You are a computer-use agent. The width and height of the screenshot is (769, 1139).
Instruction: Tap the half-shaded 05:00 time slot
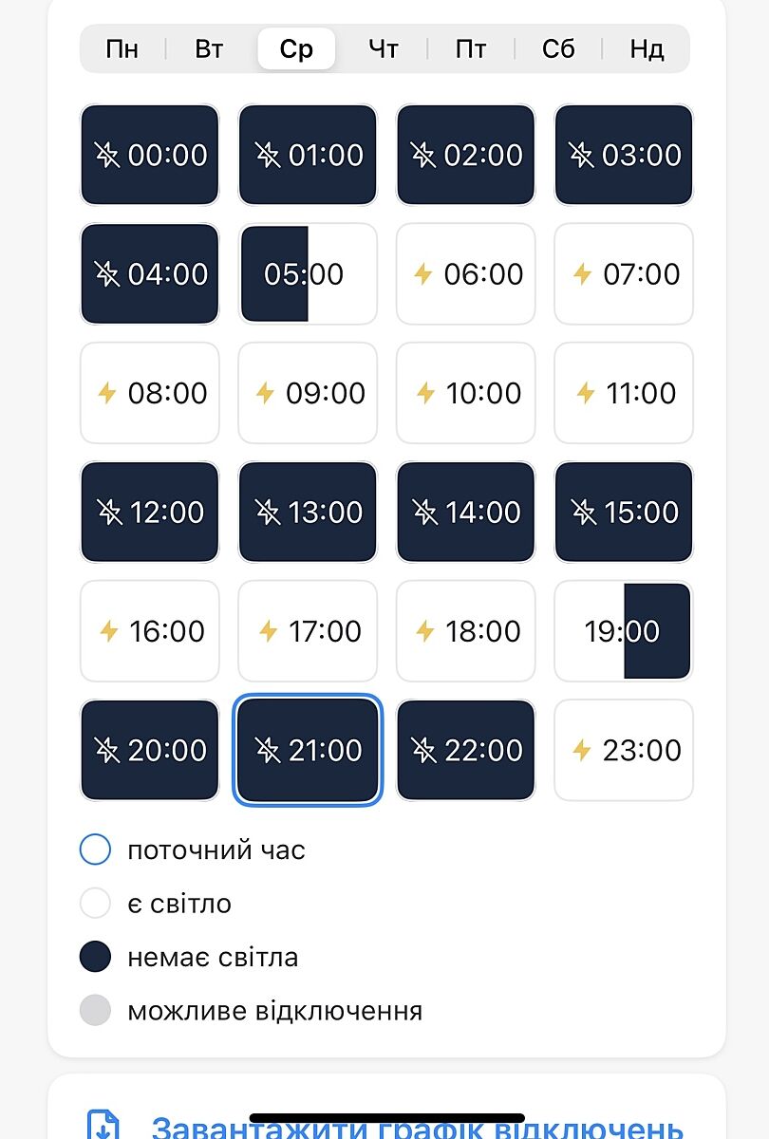click(308, 274)
